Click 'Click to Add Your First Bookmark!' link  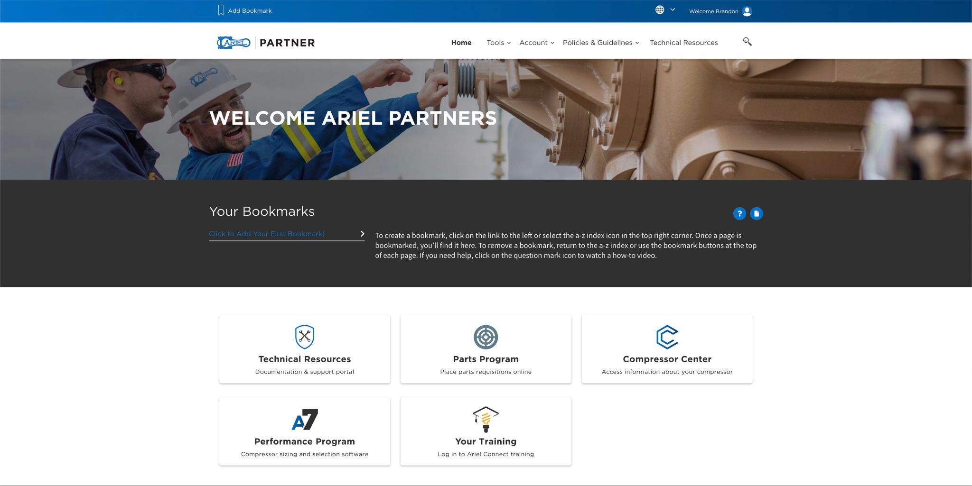266,234
